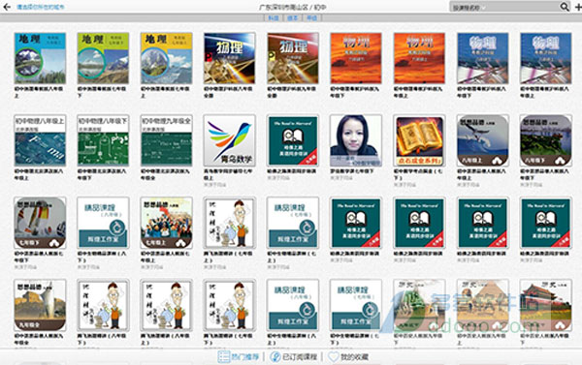Image resolution: width=582 pixels, height=365 pixels.
Task: Click the plus icon beside search
Action: [x=578, y=7]
